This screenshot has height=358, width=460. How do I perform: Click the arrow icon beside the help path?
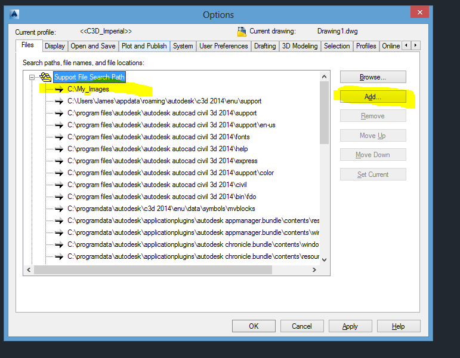click(x=59, y=149)
